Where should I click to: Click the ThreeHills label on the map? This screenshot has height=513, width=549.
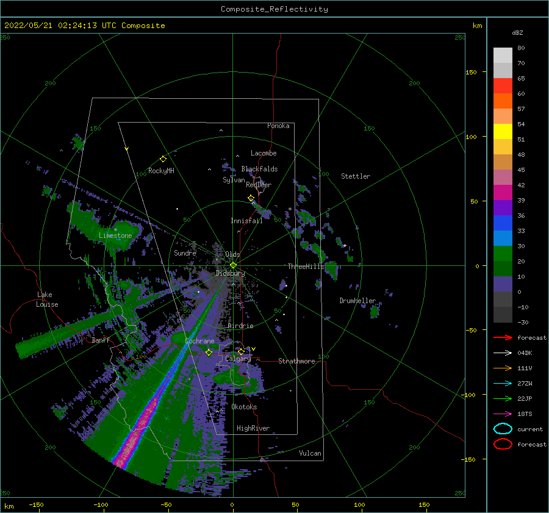pos(306,267)
